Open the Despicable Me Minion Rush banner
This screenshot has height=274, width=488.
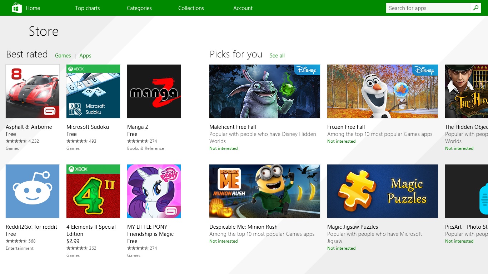[x=265, y=191]
